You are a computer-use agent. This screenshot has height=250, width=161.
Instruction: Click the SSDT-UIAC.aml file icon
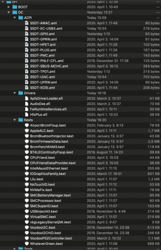(x=27, y=77)
